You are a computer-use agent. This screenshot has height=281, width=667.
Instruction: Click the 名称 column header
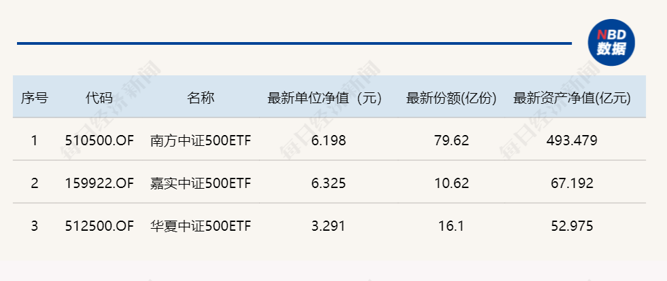pos(201,98)
